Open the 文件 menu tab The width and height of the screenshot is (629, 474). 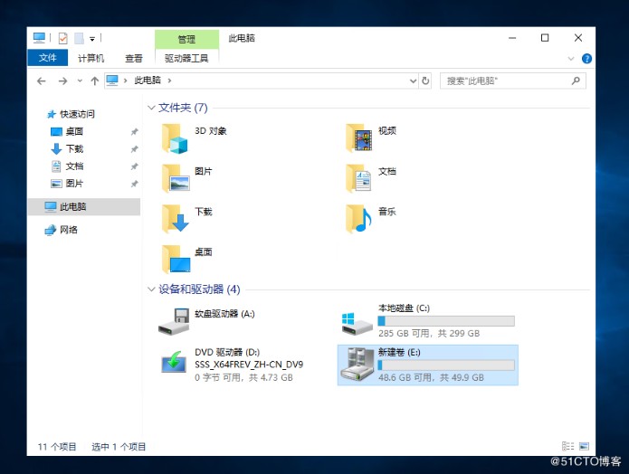pyautogui.click(x=47, y=58)
